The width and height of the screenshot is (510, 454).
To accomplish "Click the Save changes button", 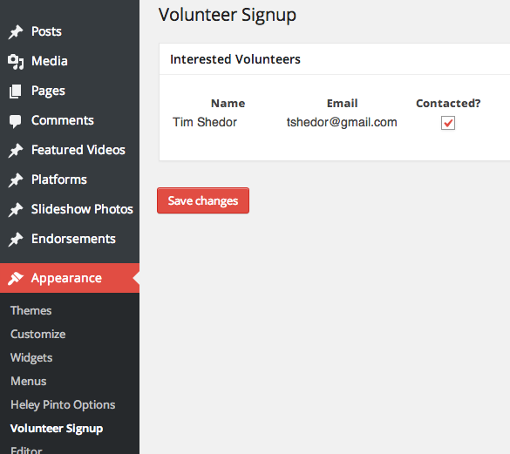I will pos(203,200).
